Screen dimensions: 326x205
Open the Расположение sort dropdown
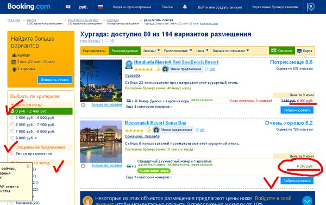178,51
